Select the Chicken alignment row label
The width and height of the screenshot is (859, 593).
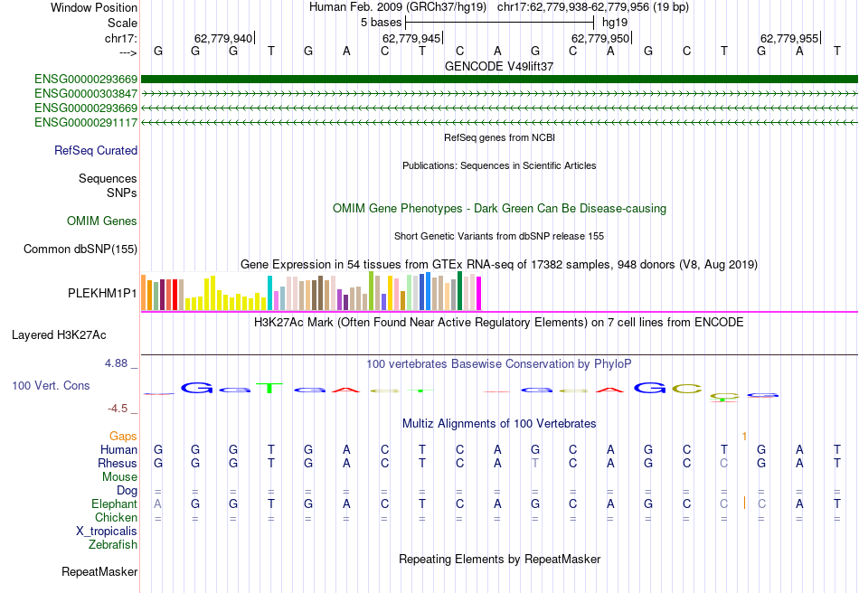(116, 517)
